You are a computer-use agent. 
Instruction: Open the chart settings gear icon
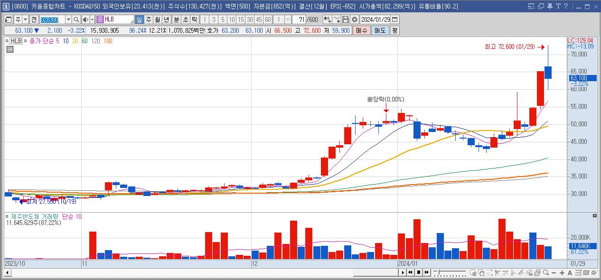tap(355, 19)
